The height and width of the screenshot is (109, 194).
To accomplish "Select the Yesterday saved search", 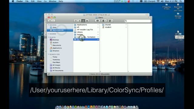I will pos(56,60).
